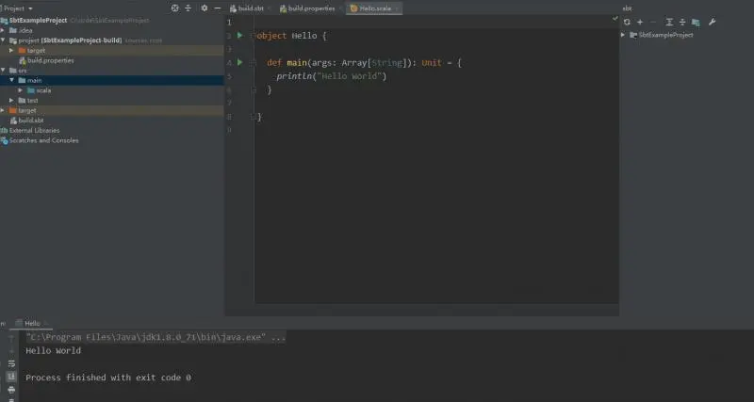Image resolution: width=754 pixels, height=402 pixels.
Task: Click the build.sbt file icon in tree
Action: [x=13, y=121]
